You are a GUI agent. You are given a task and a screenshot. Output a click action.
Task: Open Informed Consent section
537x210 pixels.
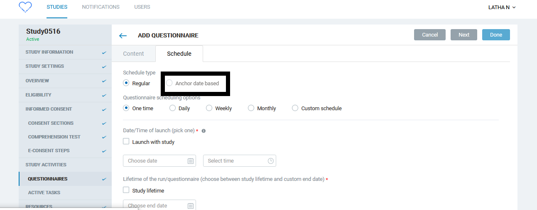[65, 109]
